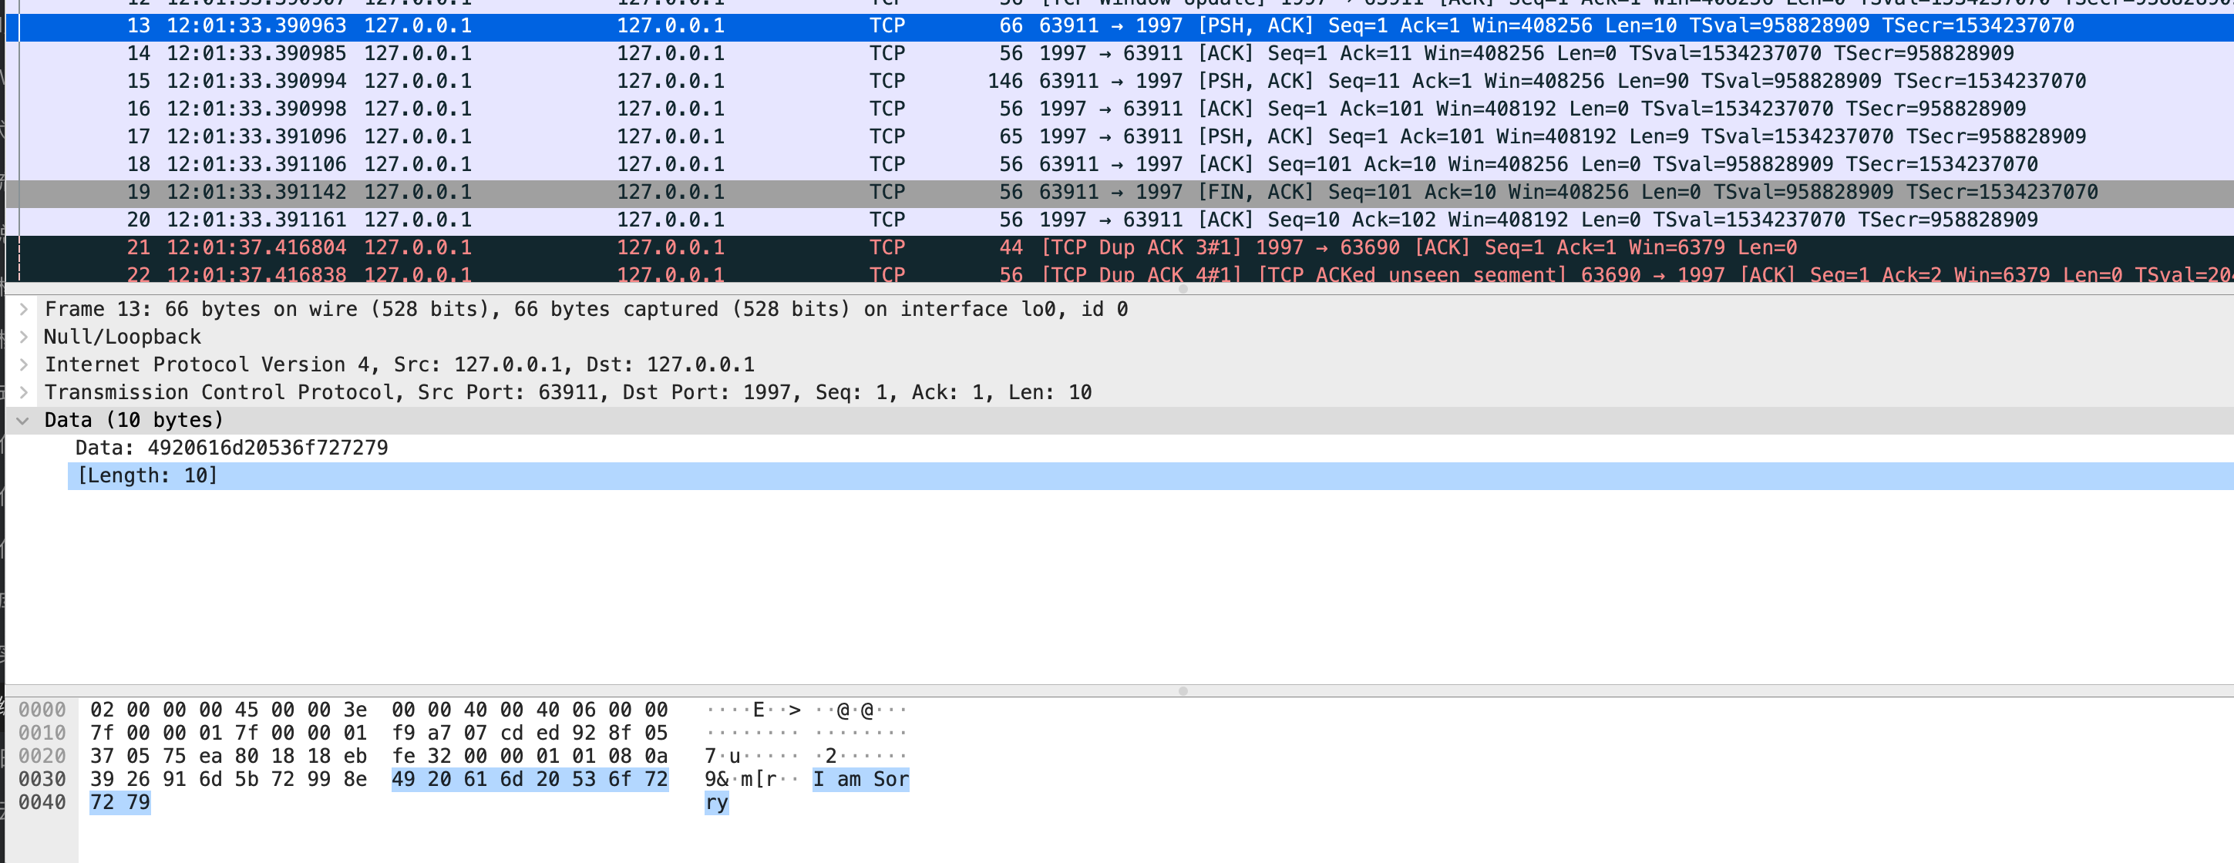
Task: Expand Internet Protocol Version 4 section
Action: pyautogui.click(x=23, y=364)
